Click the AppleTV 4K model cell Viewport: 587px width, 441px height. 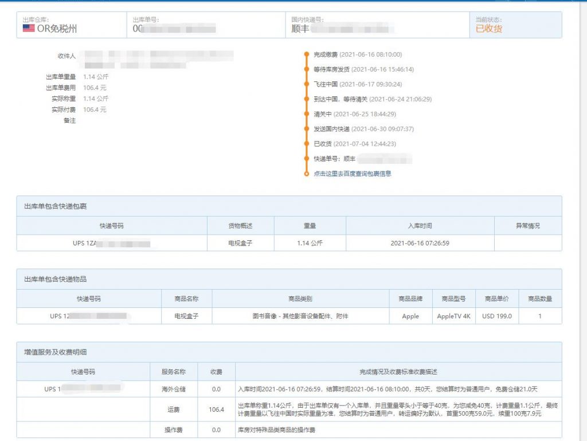click(453, 316)
